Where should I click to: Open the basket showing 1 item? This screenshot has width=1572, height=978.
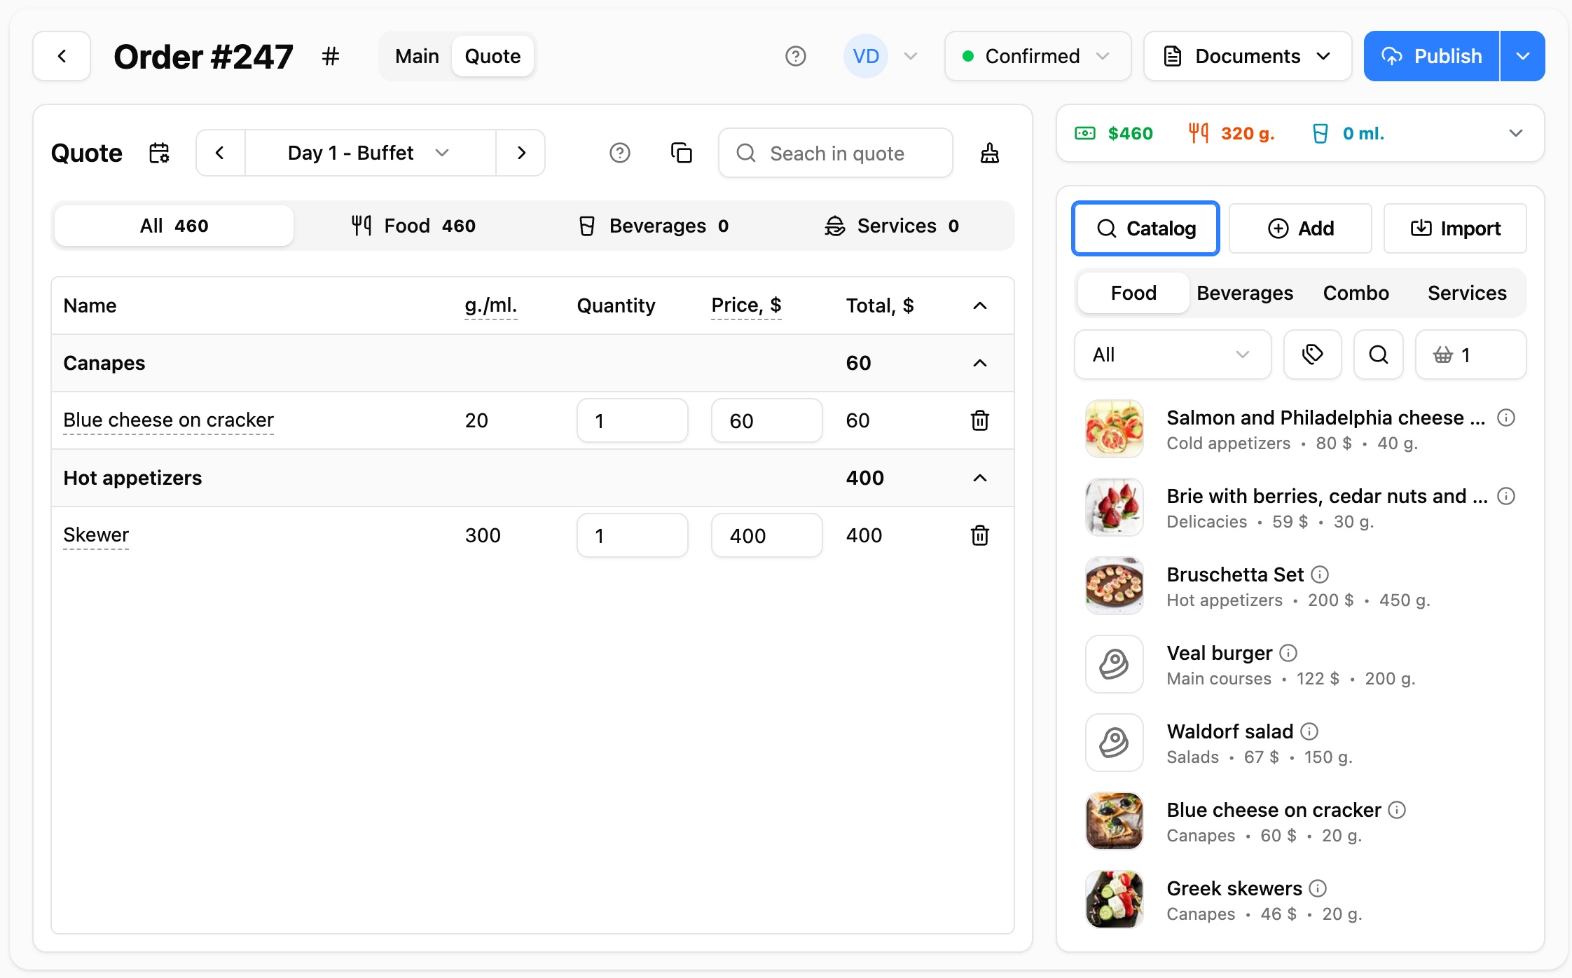click(x=1471, y=354)
